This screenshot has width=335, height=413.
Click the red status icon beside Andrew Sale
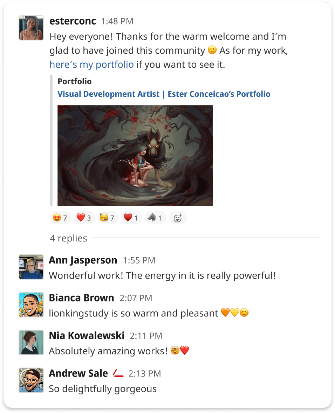[118, 373]
